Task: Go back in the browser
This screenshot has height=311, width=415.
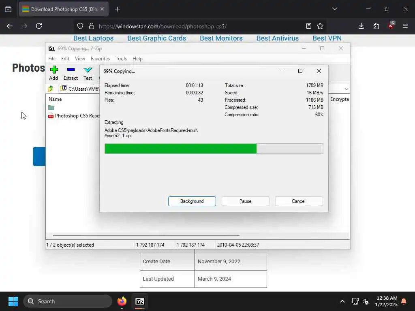Action: tap(10, 26)
